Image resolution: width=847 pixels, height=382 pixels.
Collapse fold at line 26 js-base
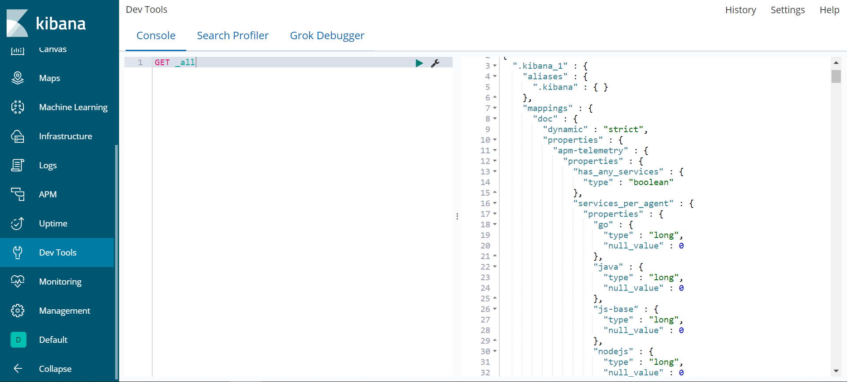pos(495,309)
